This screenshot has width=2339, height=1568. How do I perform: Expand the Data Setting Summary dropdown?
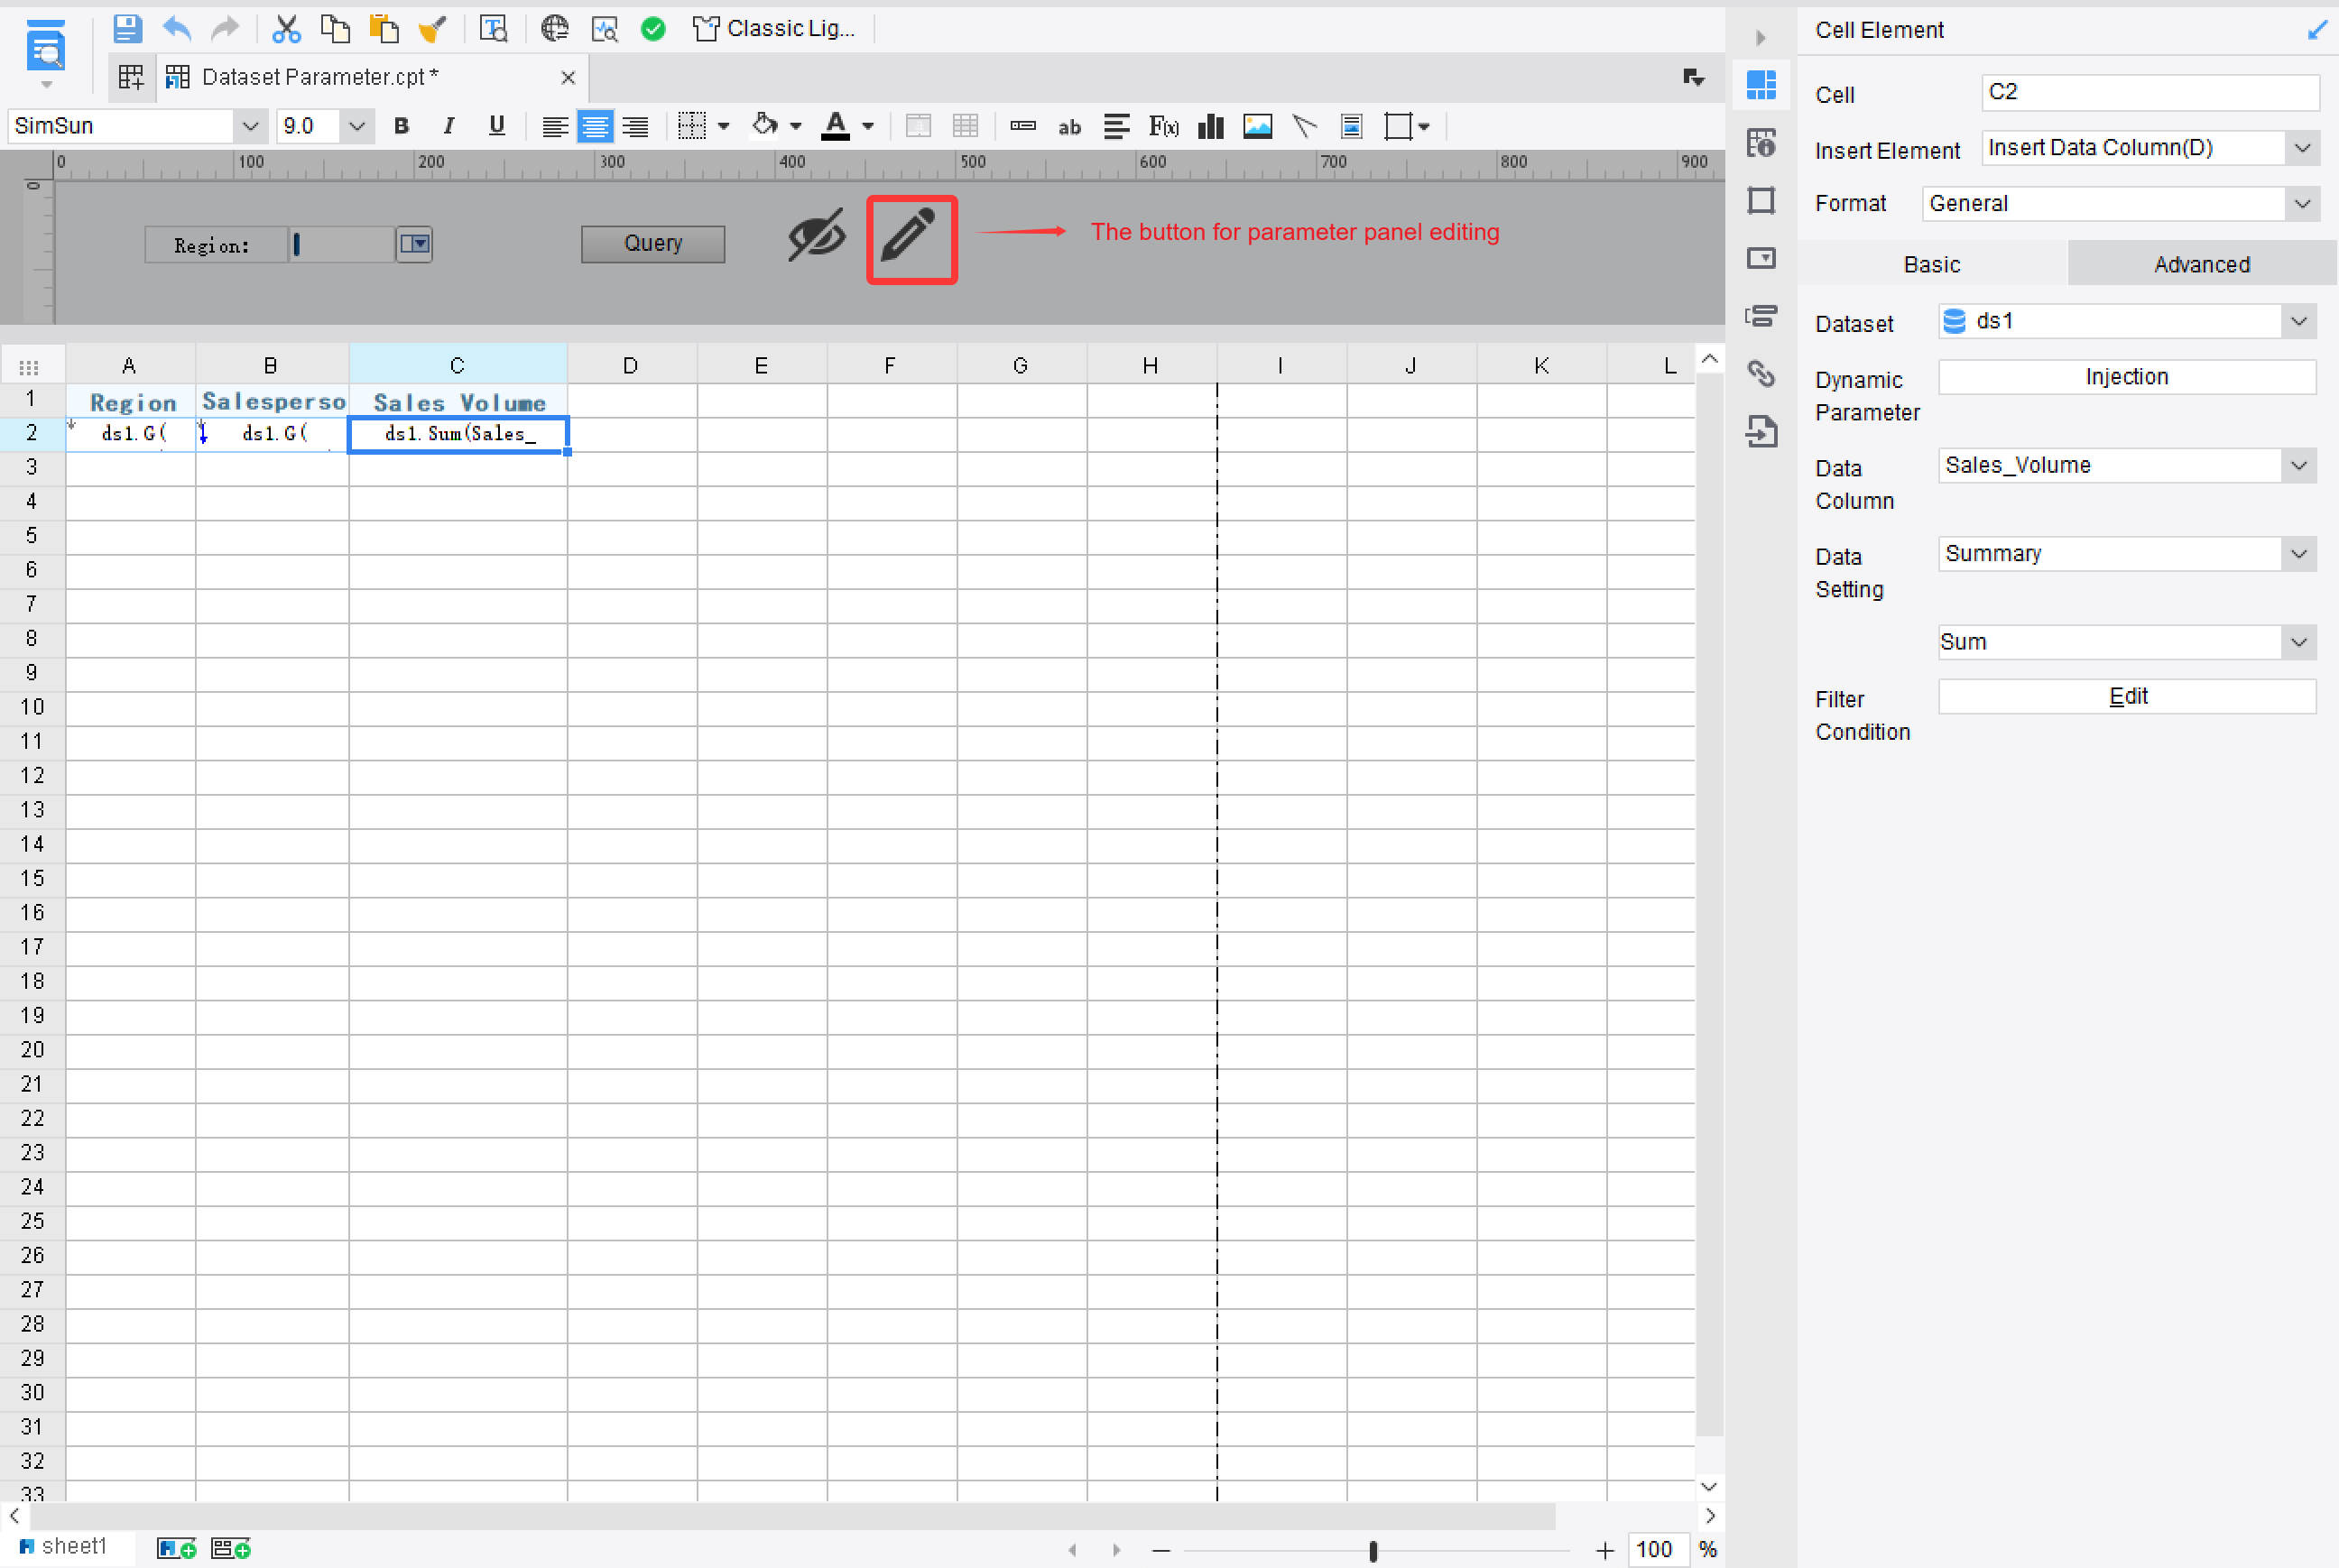2299,553
